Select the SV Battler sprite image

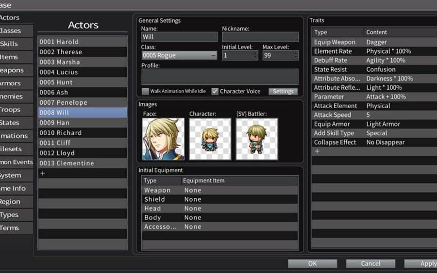[x=257, y=139]
